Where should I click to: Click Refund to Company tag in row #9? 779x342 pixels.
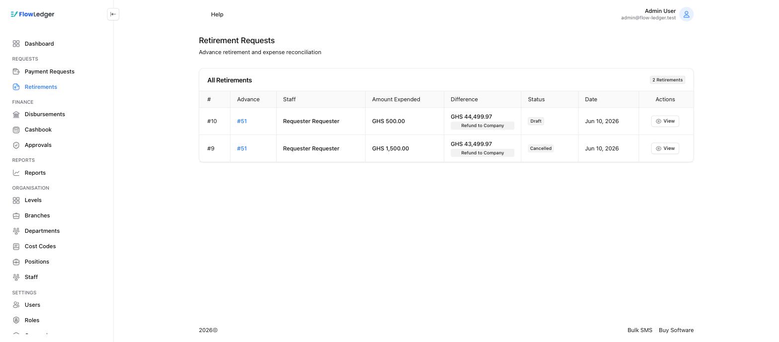[482, 153]
